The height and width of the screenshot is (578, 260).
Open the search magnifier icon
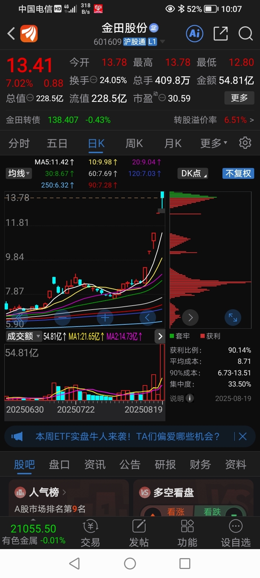[246, 34]
